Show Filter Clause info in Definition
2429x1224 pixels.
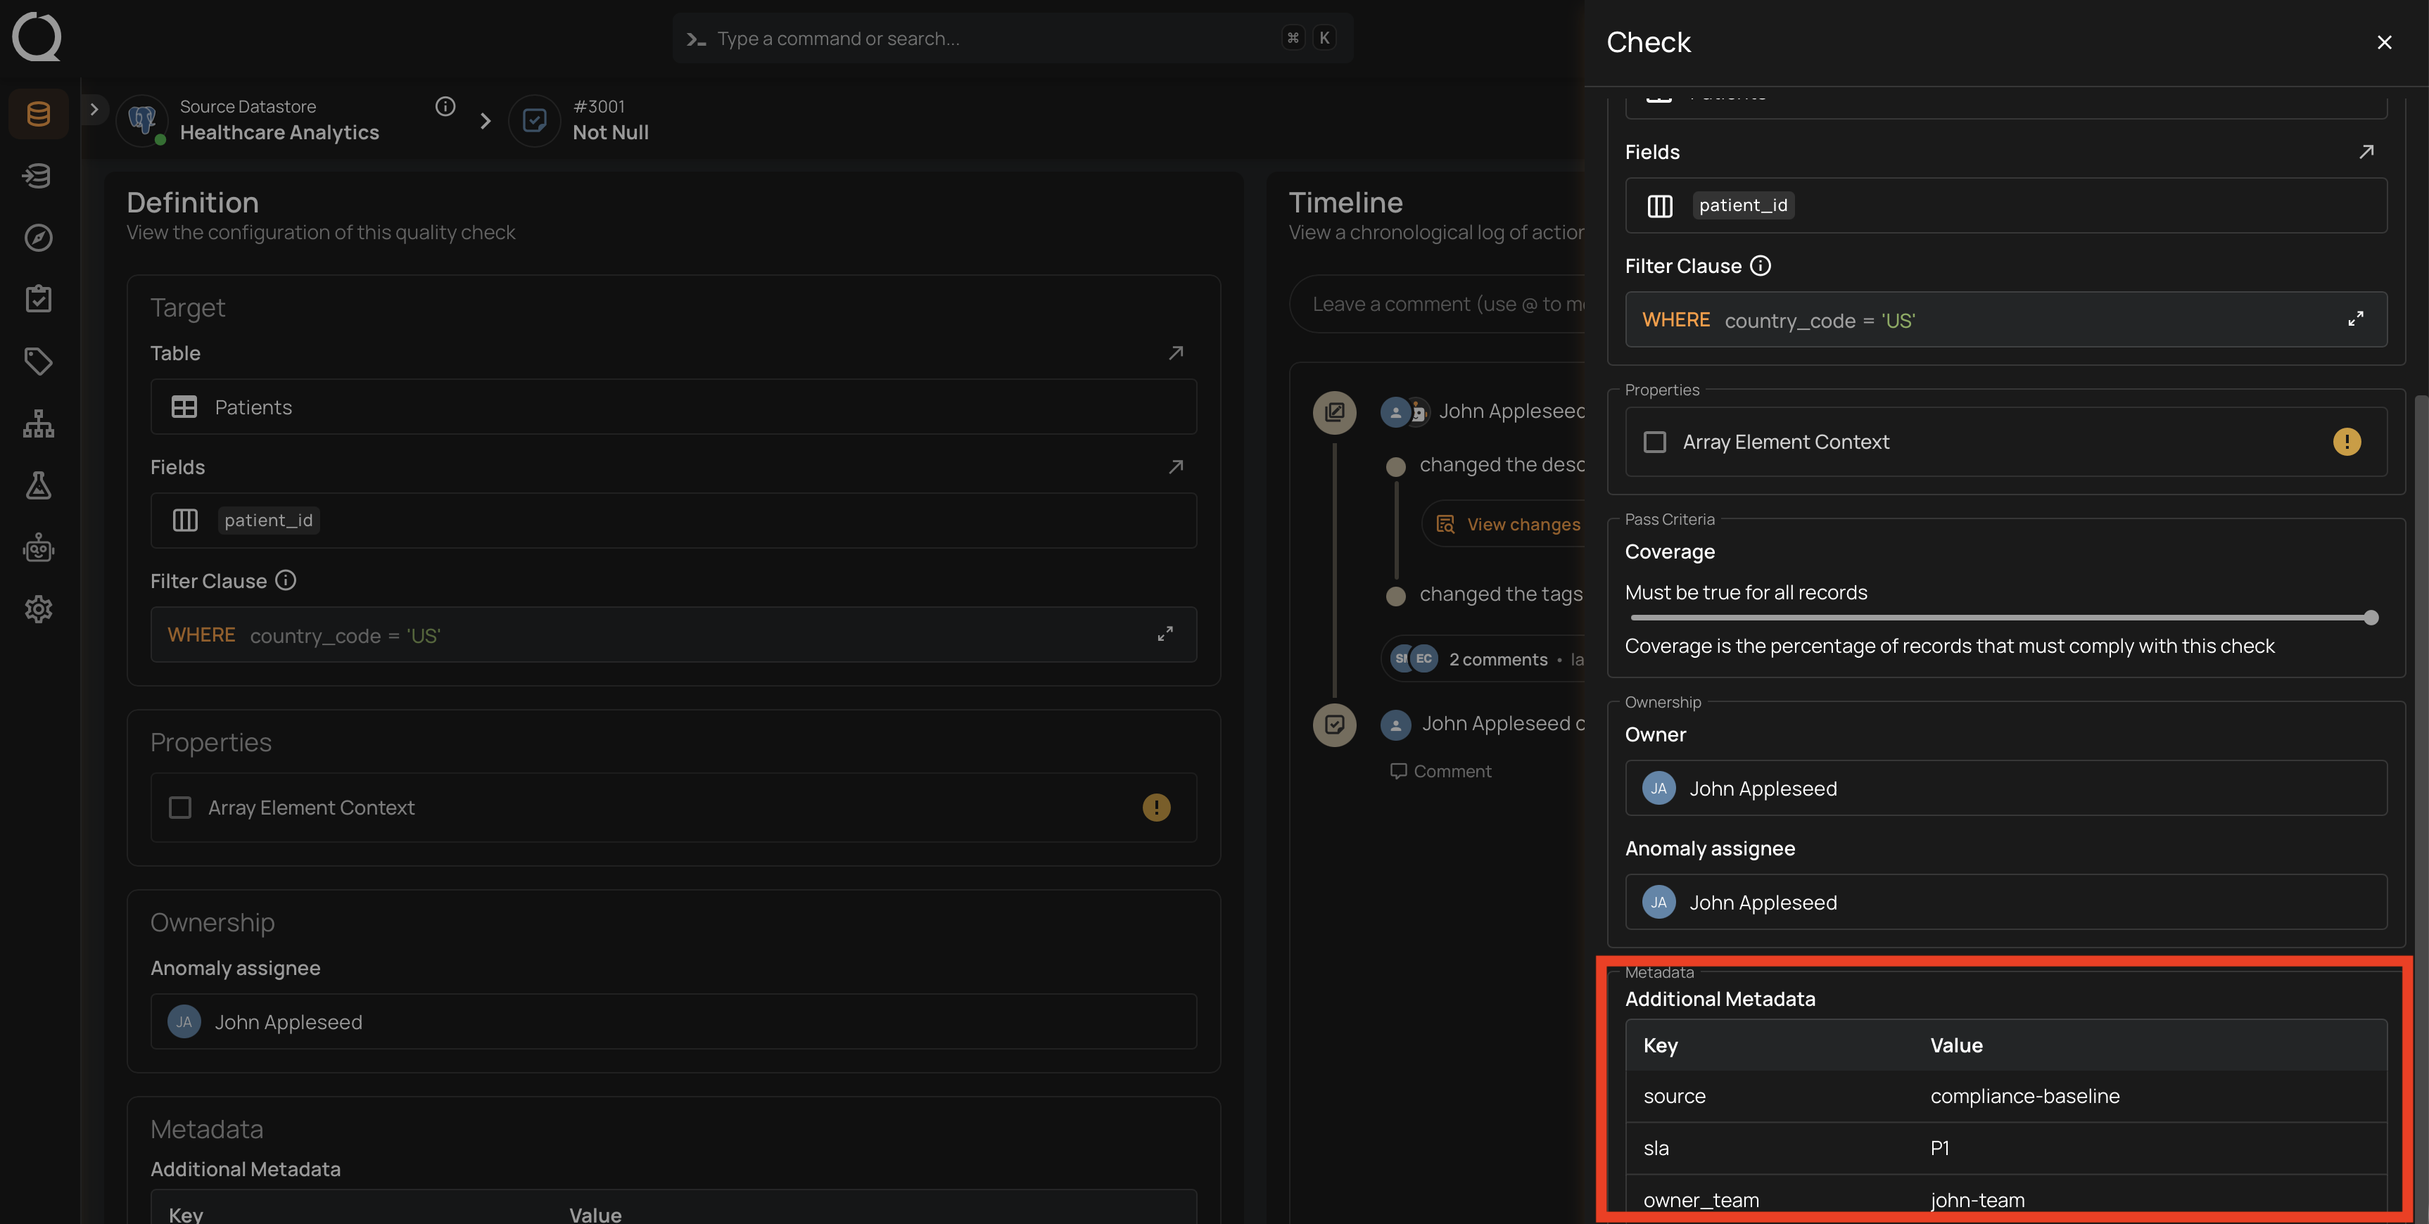(x=286, y=581)
